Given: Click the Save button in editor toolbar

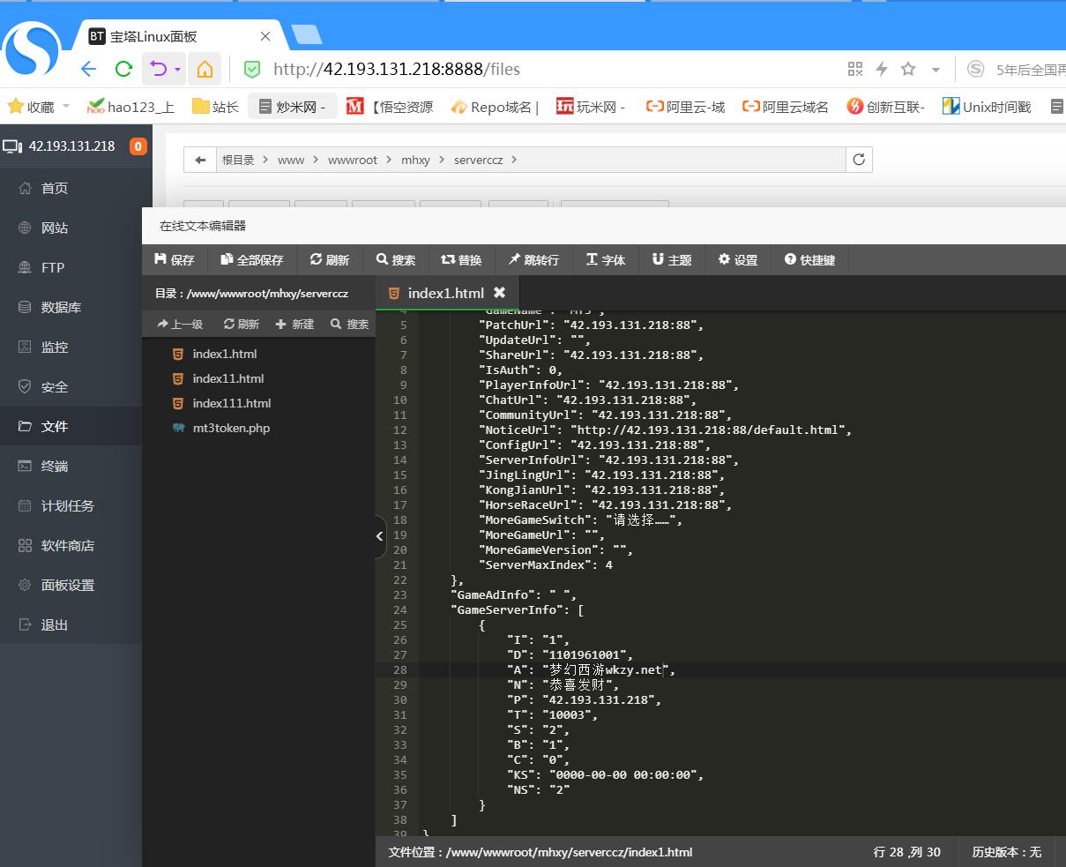Looking at the screenshot, I should (174, 260).
